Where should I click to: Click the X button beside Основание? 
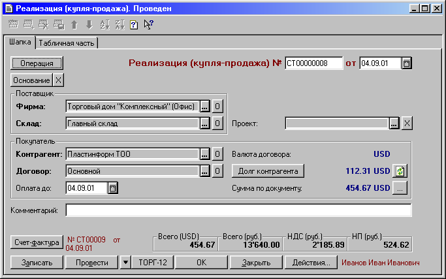click(58, 80)
